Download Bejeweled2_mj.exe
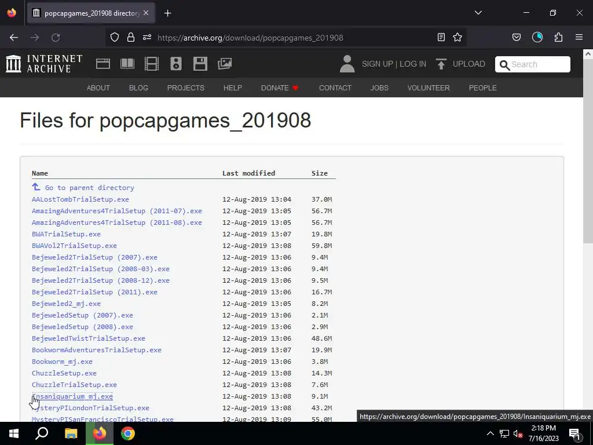The height and width of the screenshot is (445, 593). pos(66,304)
